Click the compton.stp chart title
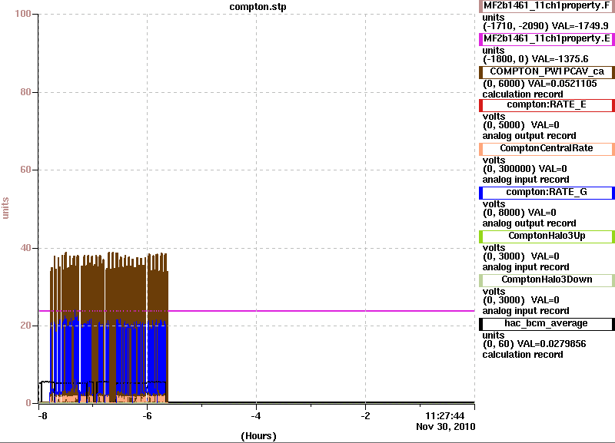 (x=258, y=7)
